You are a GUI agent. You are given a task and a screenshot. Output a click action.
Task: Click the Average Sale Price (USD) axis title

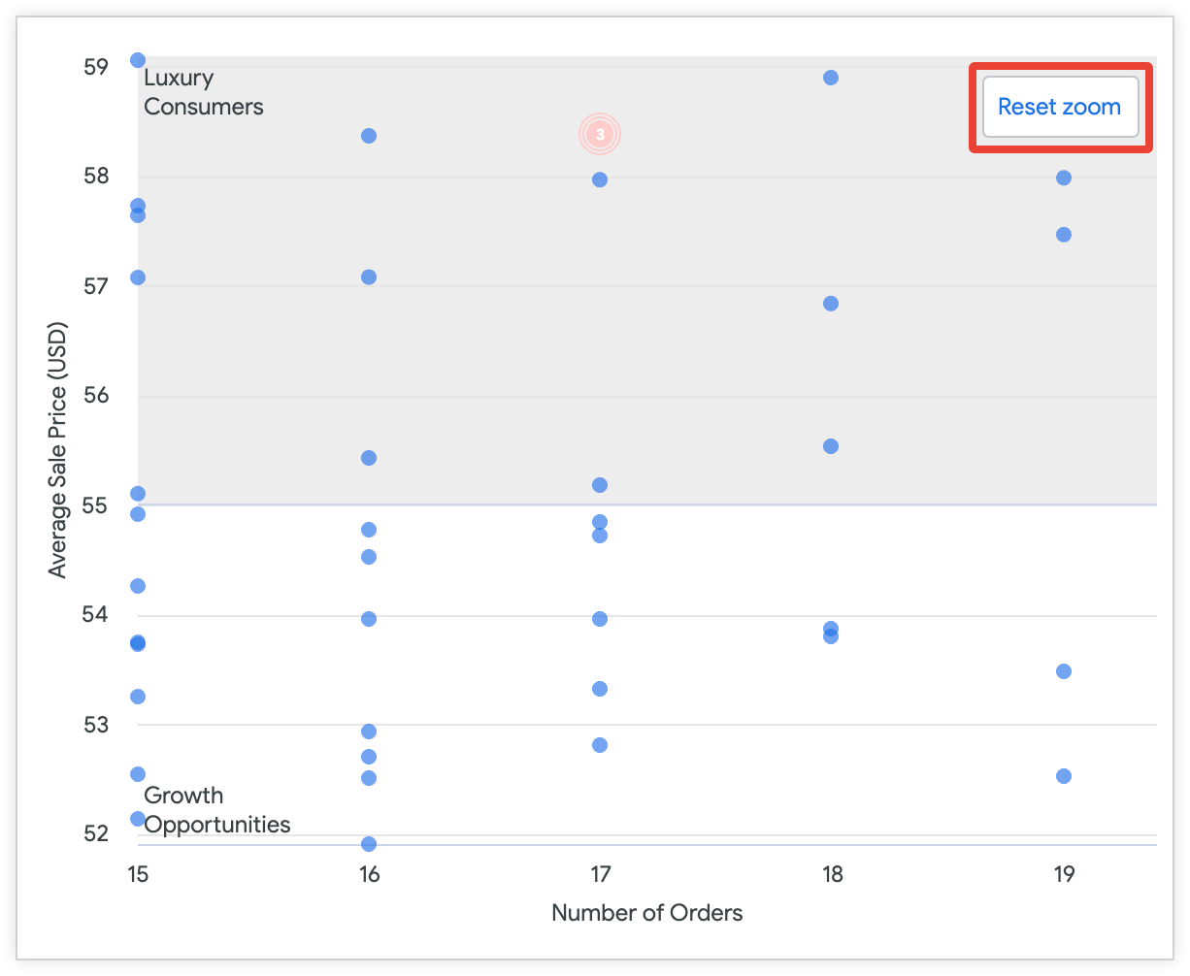[58, 449]
